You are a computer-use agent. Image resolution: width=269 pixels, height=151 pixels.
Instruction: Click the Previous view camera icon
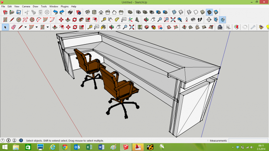pyautogui.click(x=180, y=20)
